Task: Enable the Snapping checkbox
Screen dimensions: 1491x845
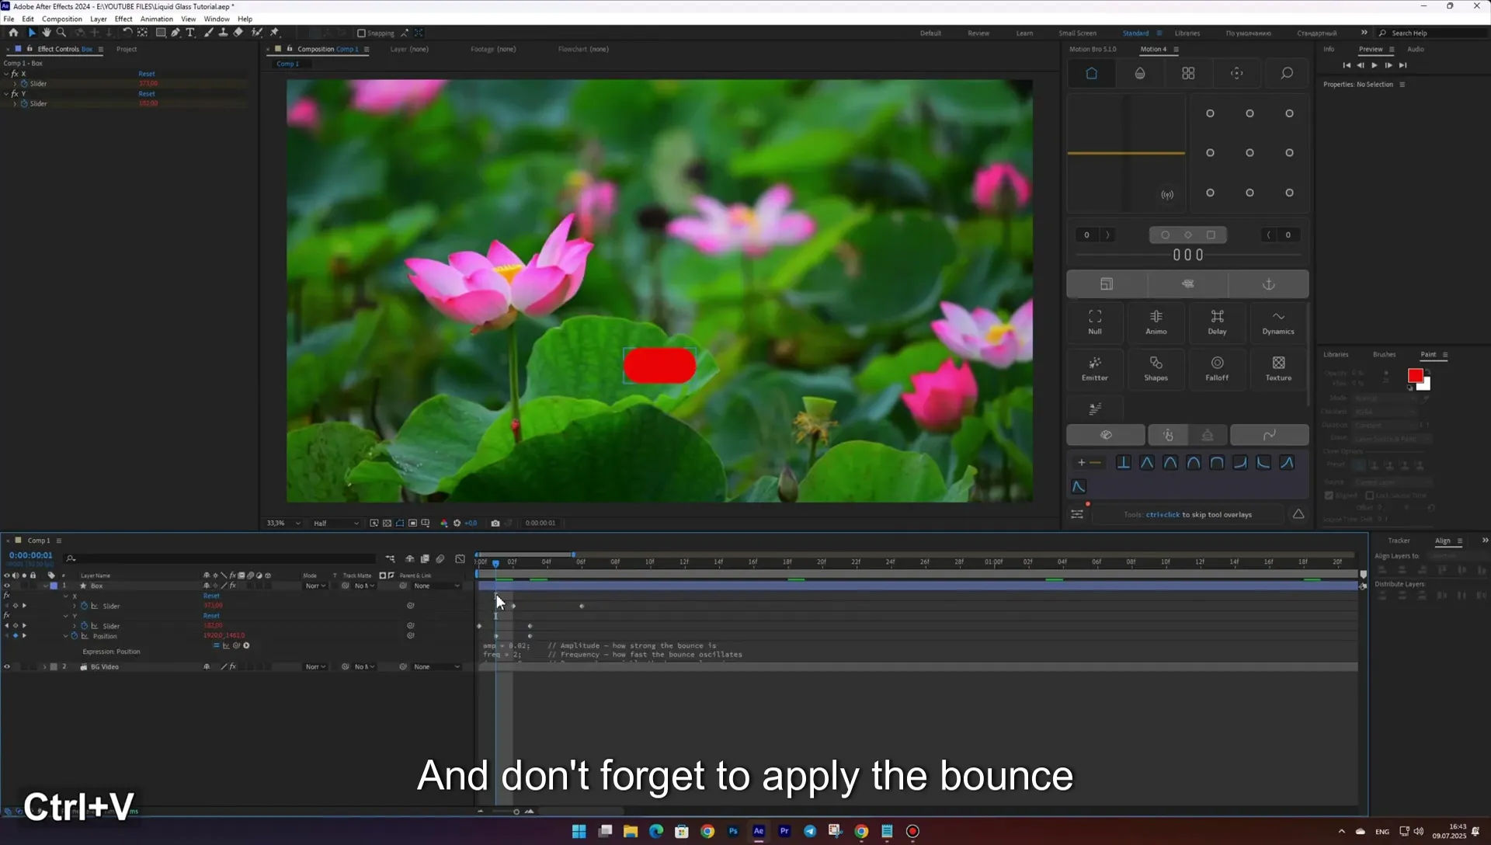Action: [361, 33]
